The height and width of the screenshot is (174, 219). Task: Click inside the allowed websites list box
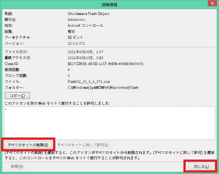point(109,123)
